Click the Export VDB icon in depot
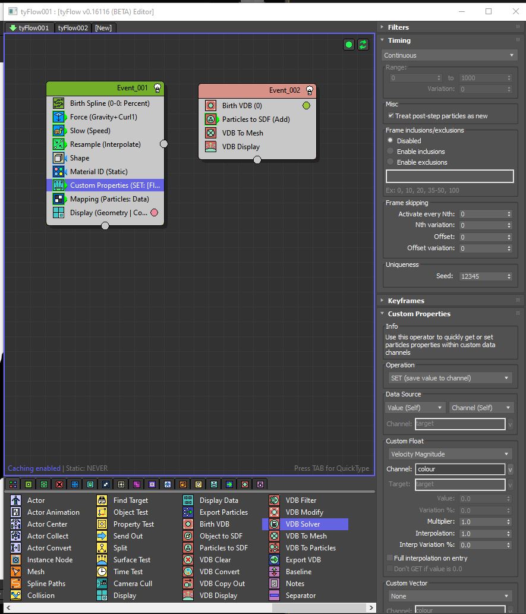 (274, 560)
